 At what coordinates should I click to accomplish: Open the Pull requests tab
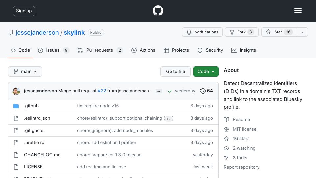click(x=100, y=50)
